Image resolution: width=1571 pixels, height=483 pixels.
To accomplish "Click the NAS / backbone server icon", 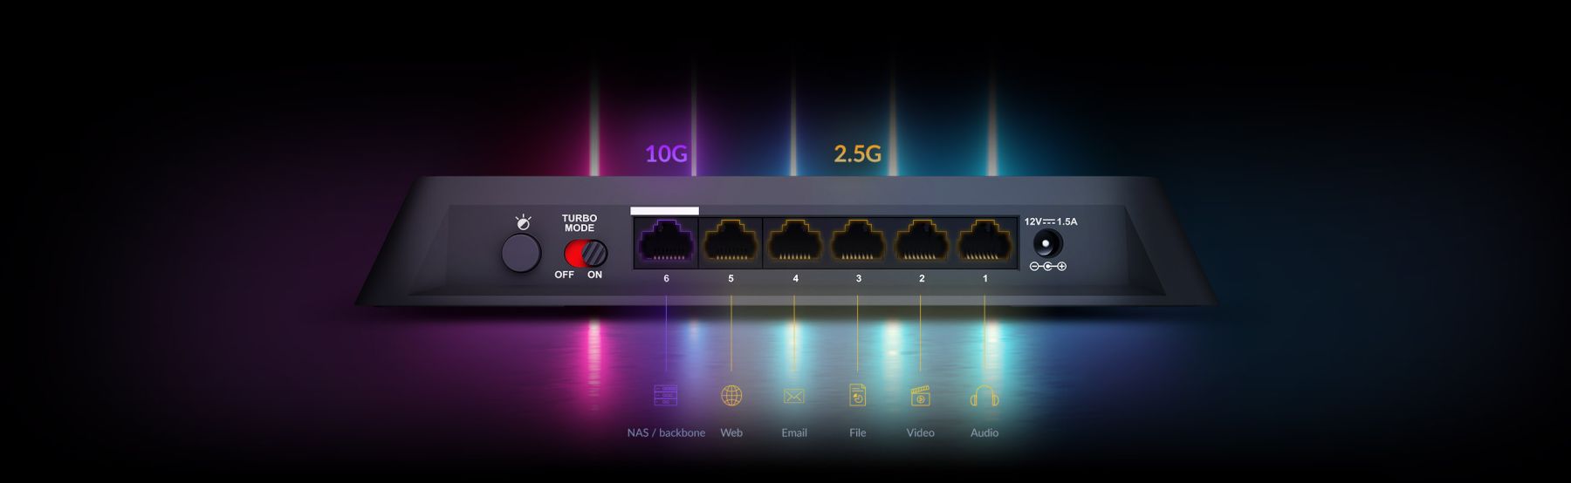I will 665,395.
